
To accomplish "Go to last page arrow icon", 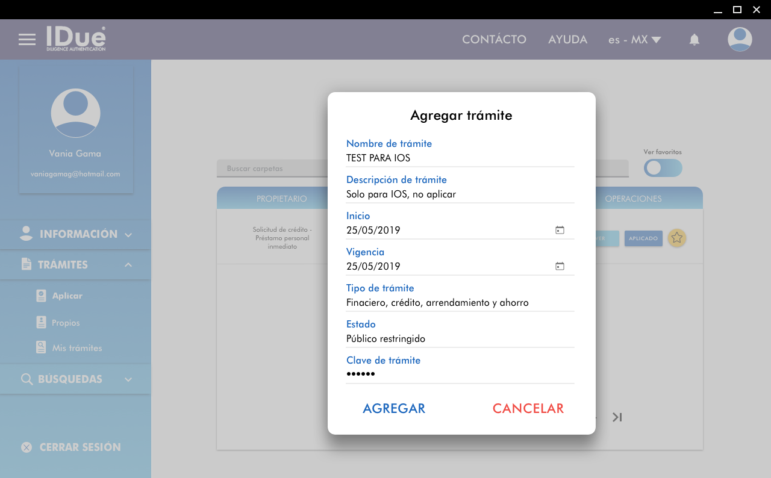I will click(617, 417).
